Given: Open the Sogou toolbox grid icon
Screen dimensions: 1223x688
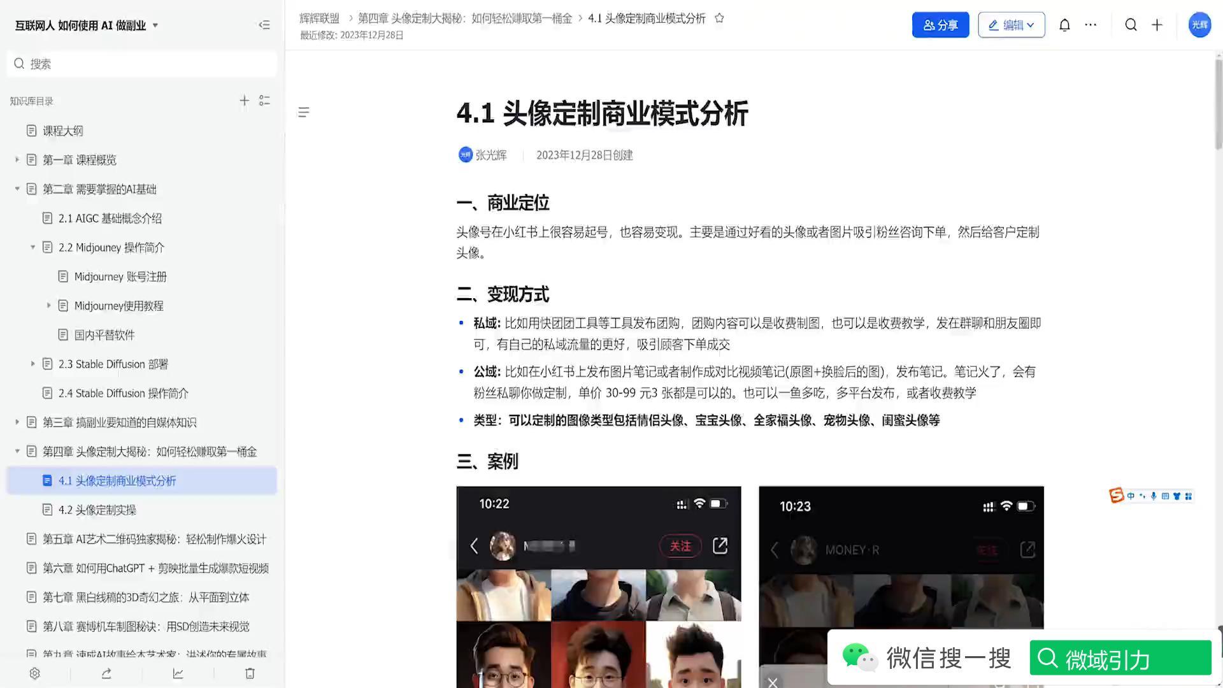Looking at the screenshot, I should pyautogui.click(x=1189, y=496).
